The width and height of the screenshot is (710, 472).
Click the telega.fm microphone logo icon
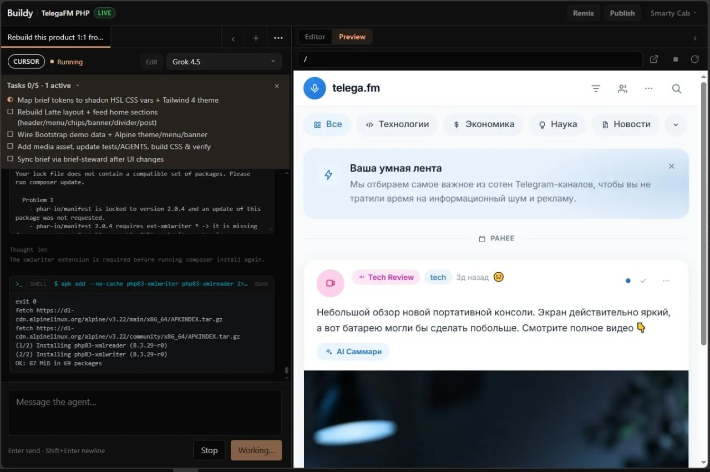(315, 88)
